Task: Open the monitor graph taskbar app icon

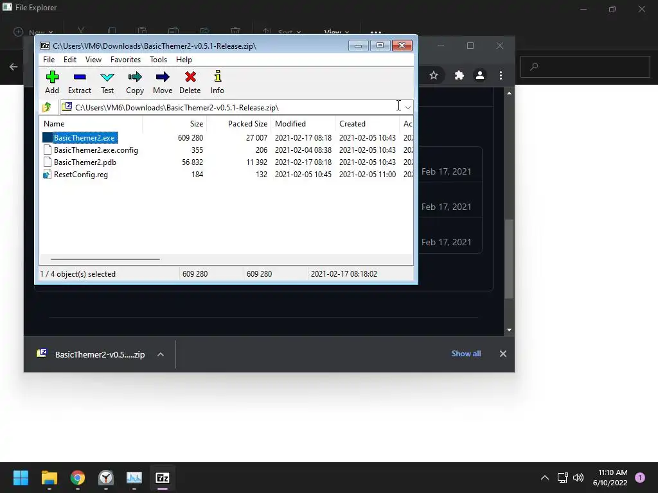Action: pyautogui.click(x=134, y=478)
